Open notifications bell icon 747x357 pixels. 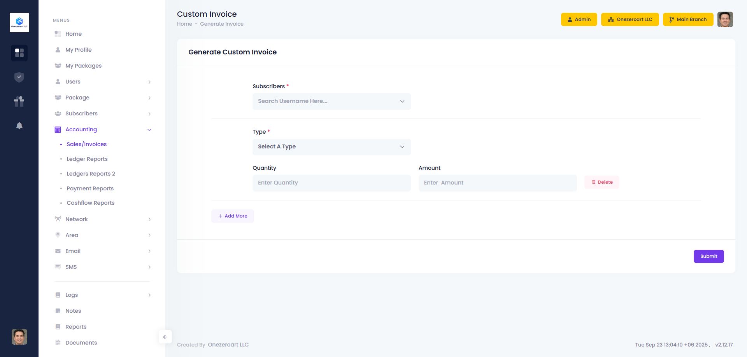(19, 125)
